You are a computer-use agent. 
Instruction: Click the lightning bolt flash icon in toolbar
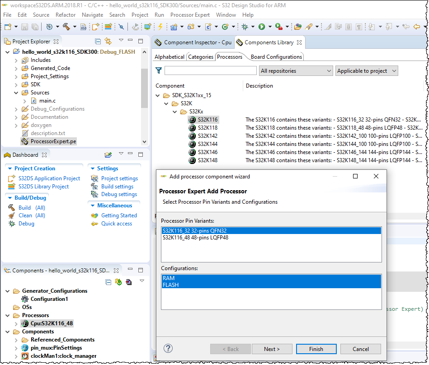160,27
